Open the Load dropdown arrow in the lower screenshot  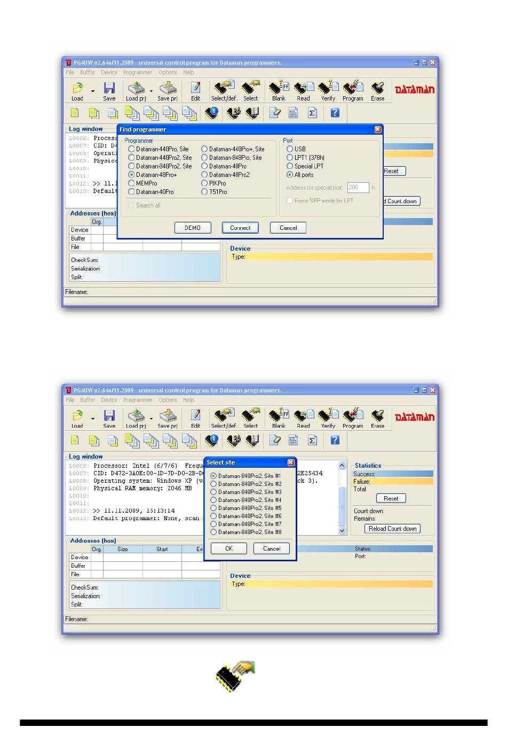tap(93, 419)
